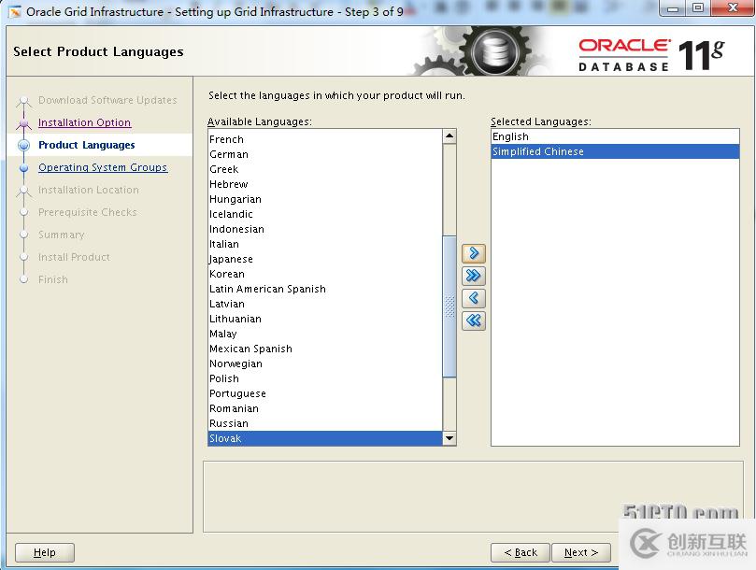Select Slovak in Available Languages
The width and height of the screenshot is (756, 570).
325,438
